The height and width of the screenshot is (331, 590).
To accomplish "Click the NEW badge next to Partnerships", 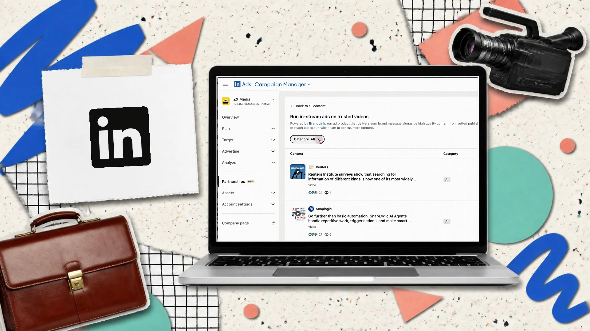I will (x=251, y=182).
